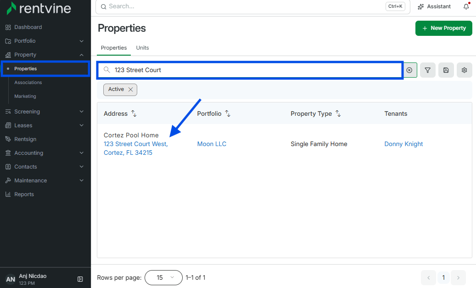Open the filter funnel icon
This screenshot has height=288, width=476.
(427, 70)
